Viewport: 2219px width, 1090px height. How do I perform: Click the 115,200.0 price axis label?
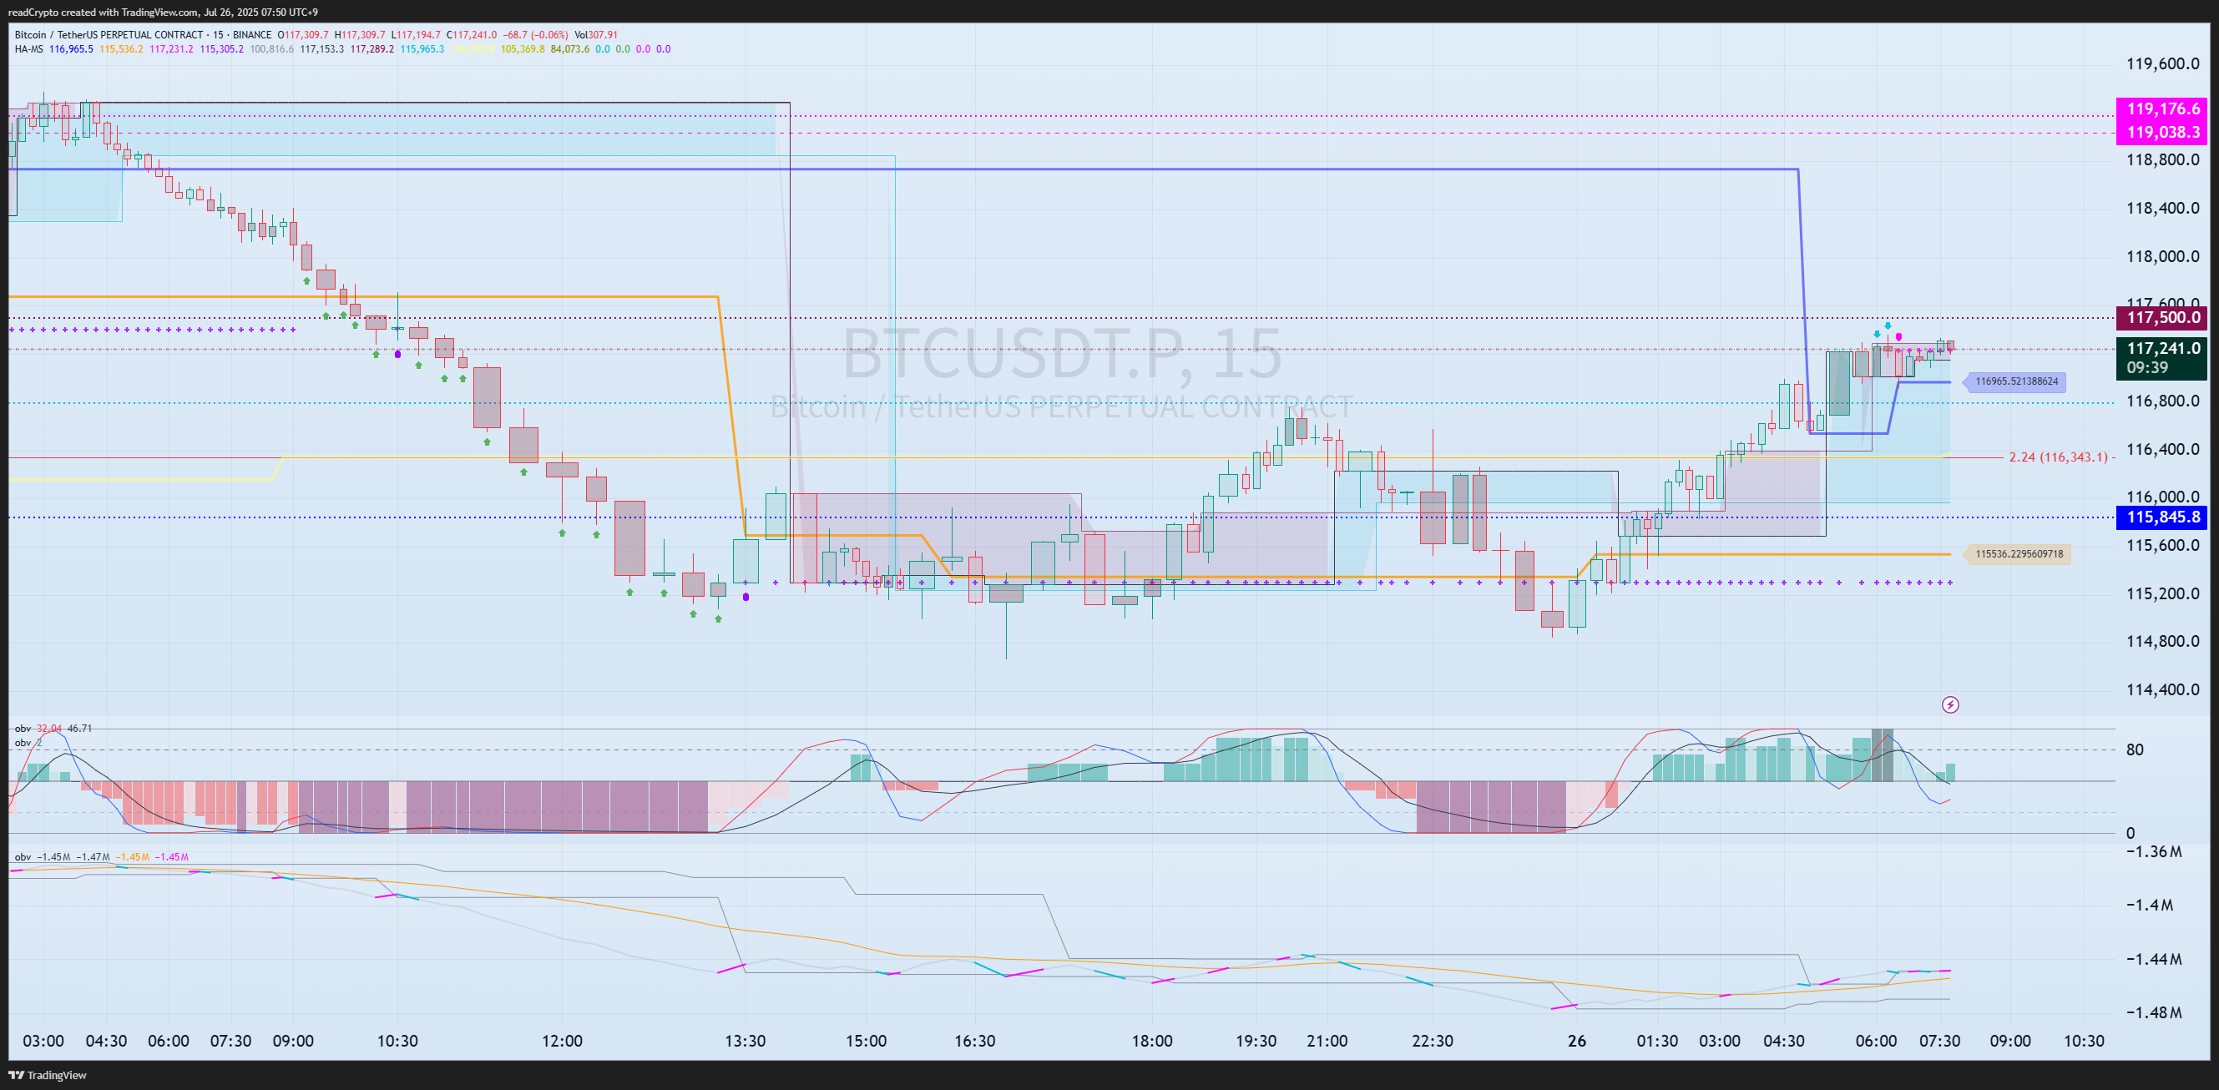pos(2162,593)
